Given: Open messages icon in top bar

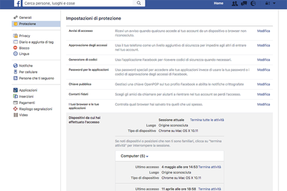Looking at the screenshot, I should pyautogui.click(x=244, y=3).
